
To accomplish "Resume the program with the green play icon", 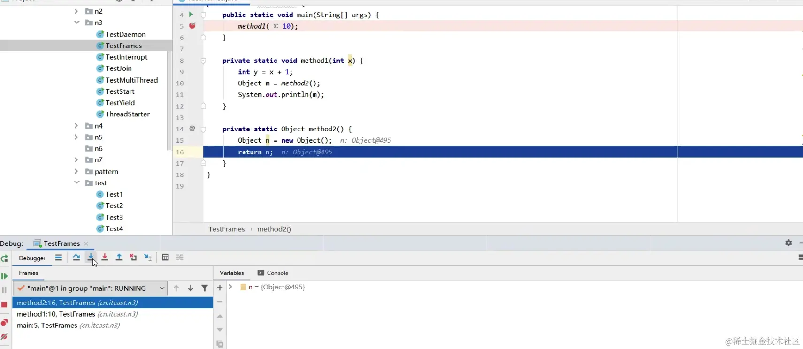I will (x=4, y=276).
